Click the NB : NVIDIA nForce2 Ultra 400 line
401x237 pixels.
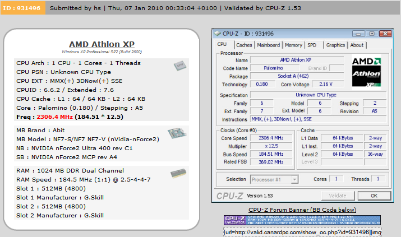tap(75, 148)
